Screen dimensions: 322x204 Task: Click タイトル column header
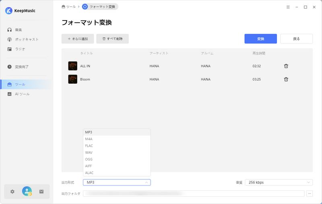86,54
